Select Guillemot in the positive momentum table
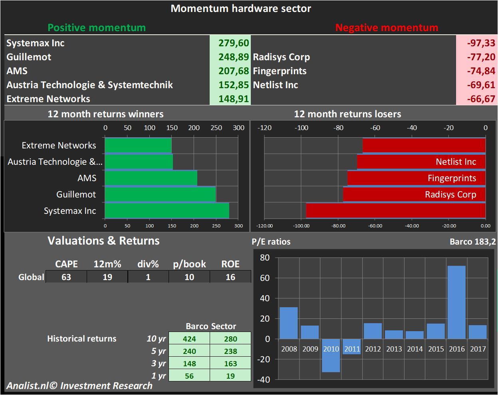 (x=29, y=57)
